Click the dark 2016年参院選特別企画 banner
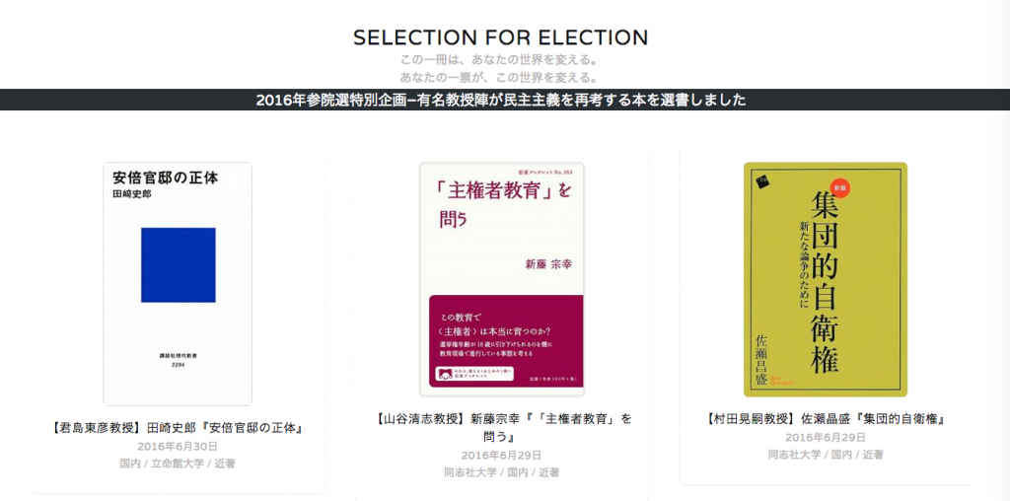Viewport: 1010px width, 501px height. 501,100
